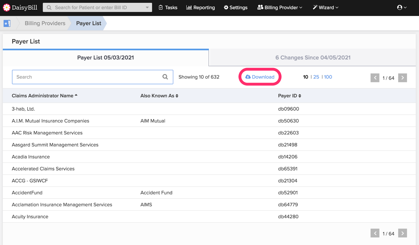This screenshot has width=419, height=245.
Task: Open the patient search dropdown arrow
Action: 147,8
